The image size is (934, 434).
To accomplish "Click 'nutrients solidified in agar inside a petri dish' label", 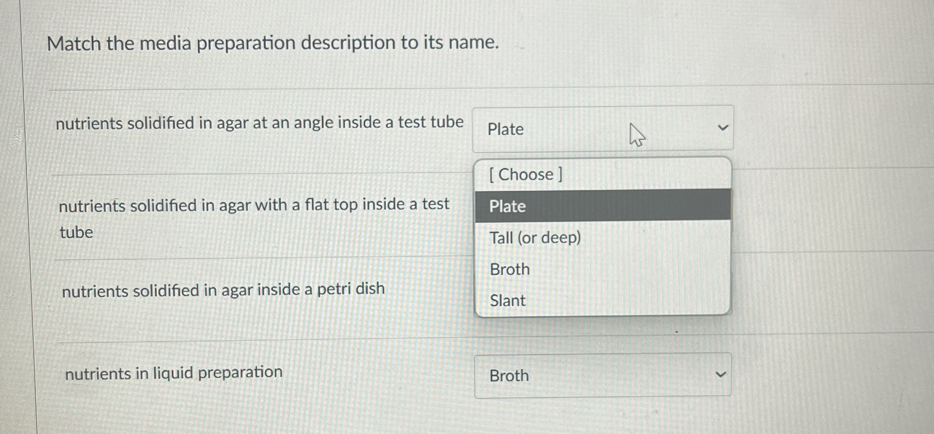I will click(223, 290).
